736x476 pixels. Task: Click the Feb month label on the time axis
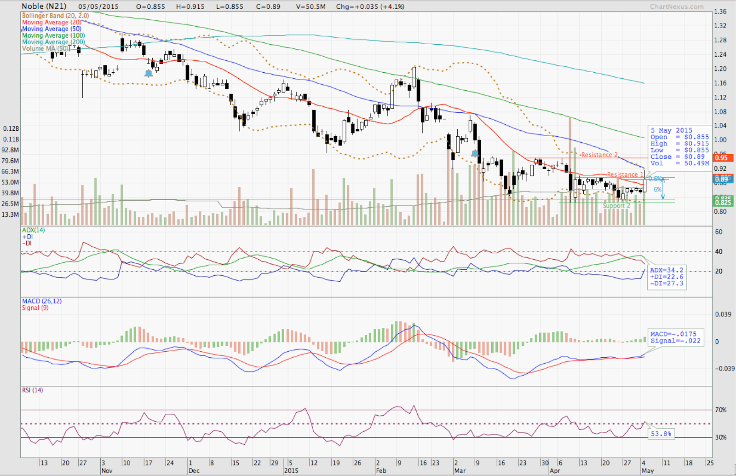381,470
